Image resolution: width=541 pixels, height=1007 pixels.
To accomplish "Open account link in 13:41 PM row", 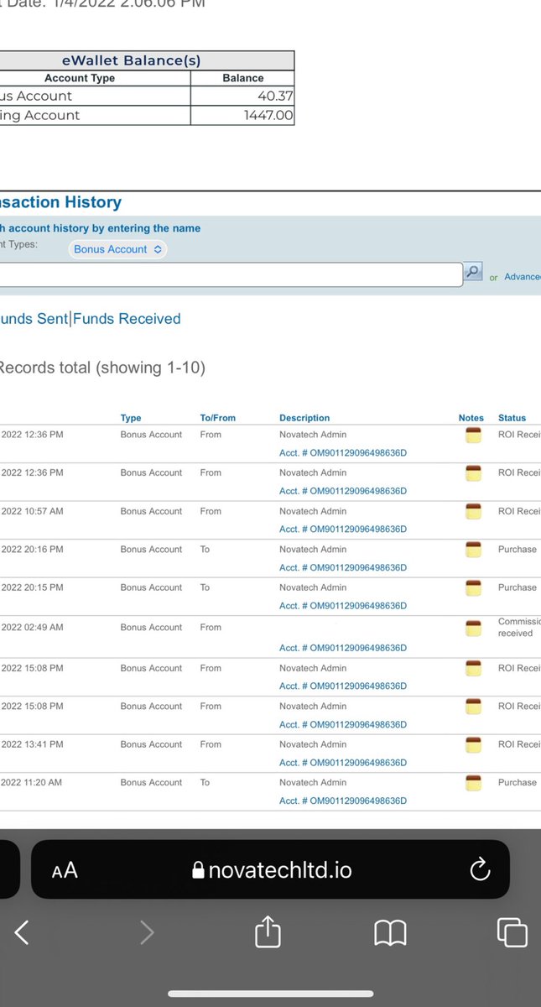I will 343,763.
